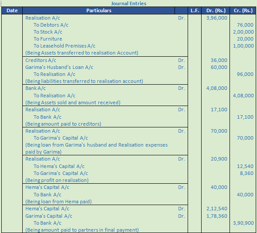Click the 17,100 credit amount
The width and height of the screenshot is (257, 233).
pos(245,117)
